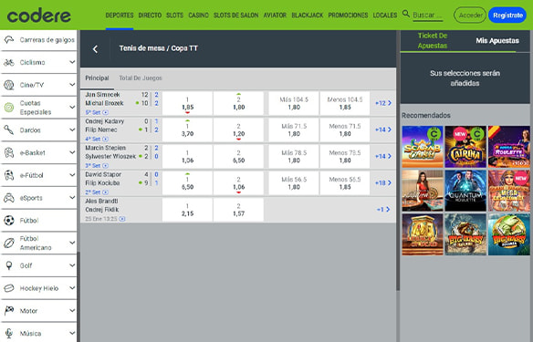Click the Motor flag icon

[x=9, y=311]
